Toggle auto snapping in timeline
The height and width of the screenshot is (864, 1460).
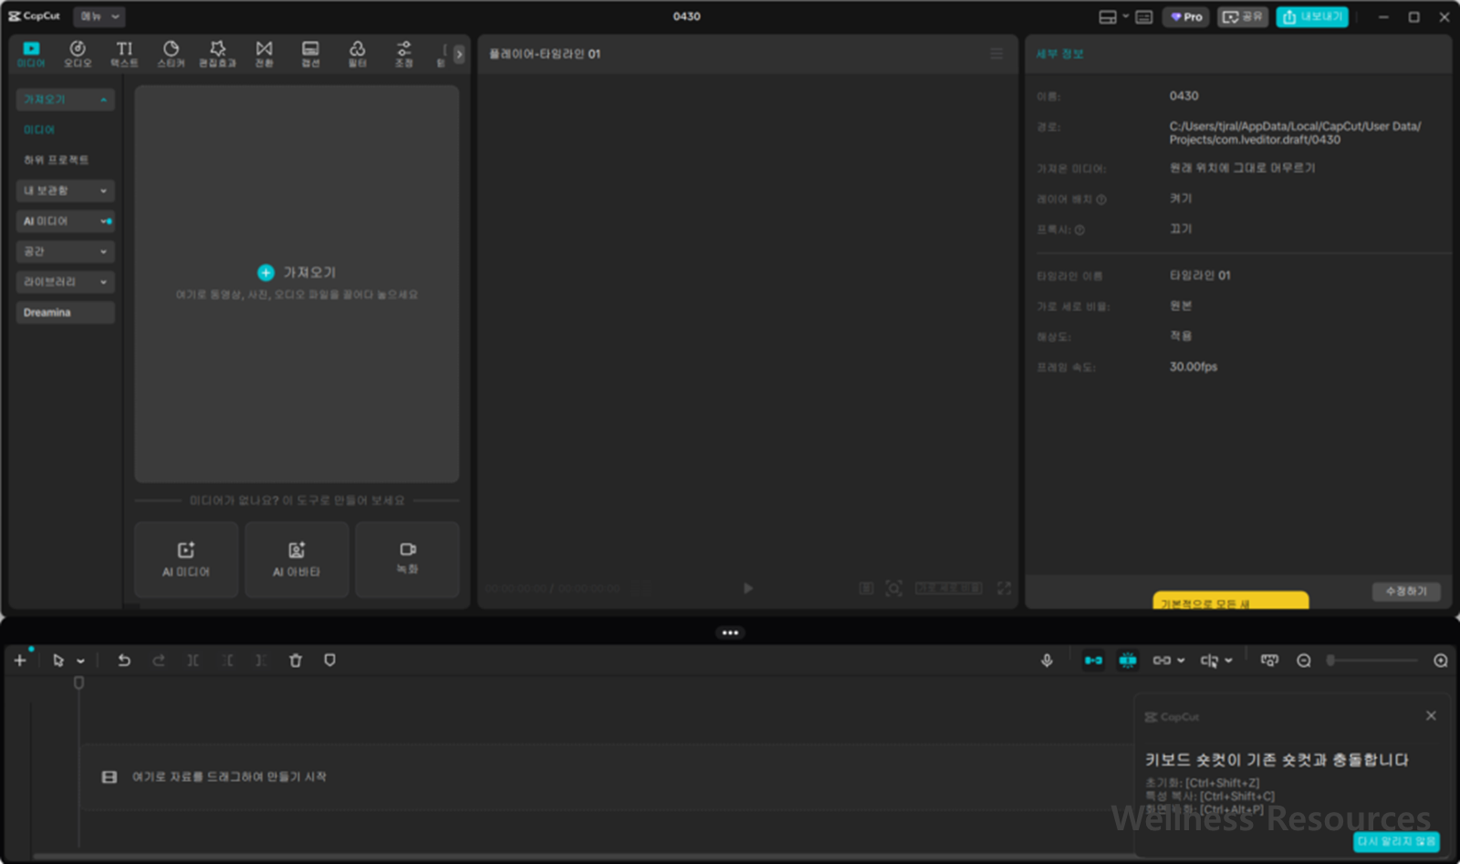pos(1128,661)
